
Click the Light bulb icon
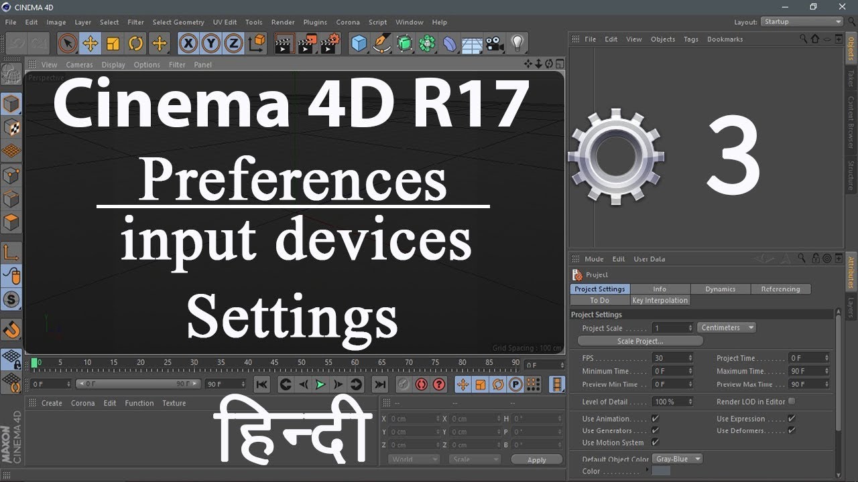click(517, 44)
